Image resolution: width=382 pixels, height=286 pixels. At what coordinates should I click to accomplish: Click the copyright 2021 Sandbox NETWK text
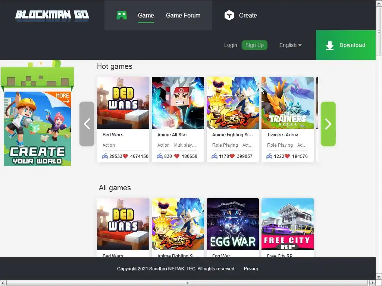176,269
